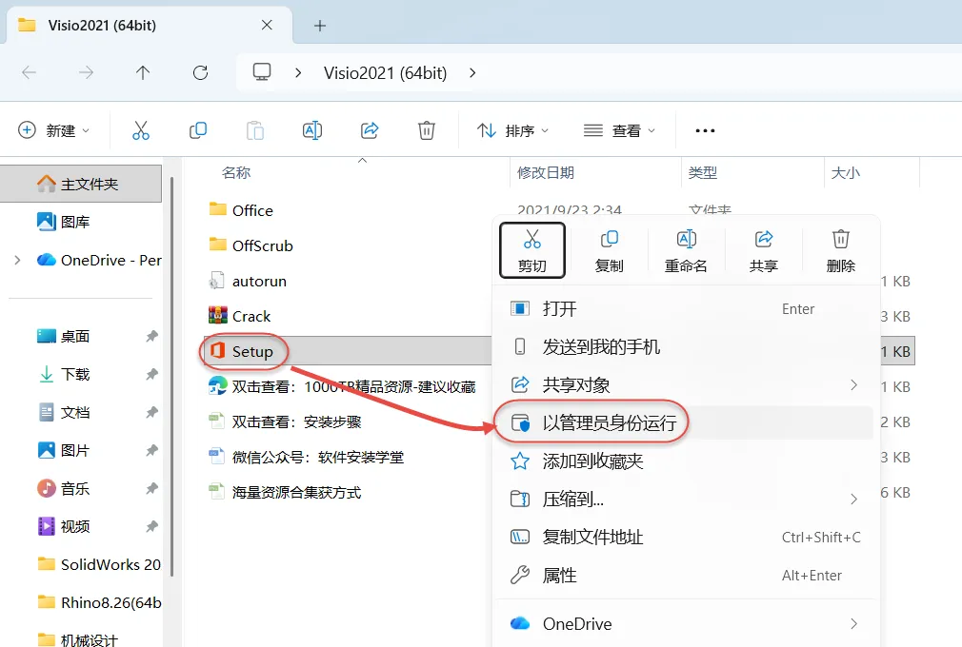Select 主文件夹 in the sidebar

(81, 184)
